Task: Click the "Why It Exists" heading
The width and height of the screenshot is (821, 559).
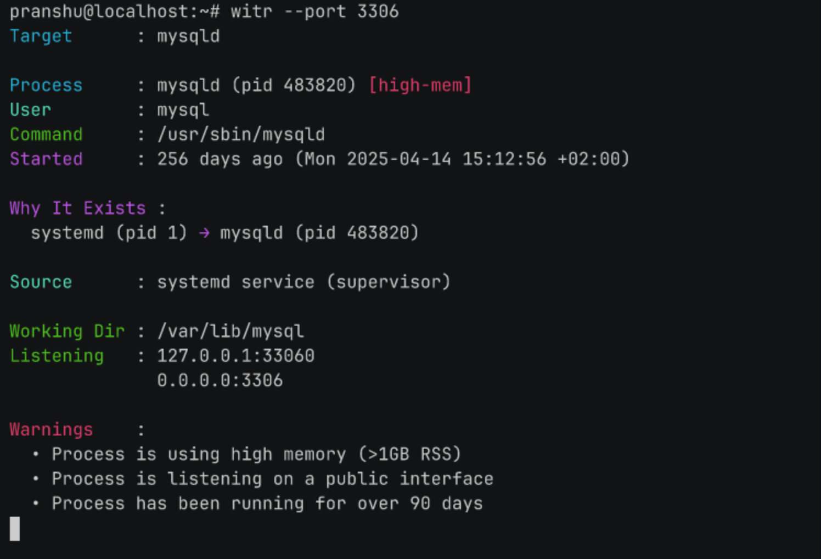Action: pos(77,208)
